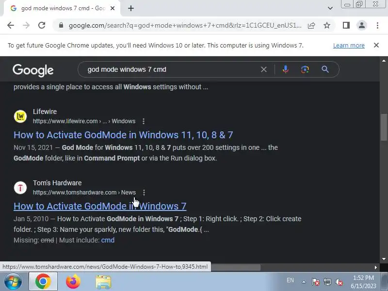Follow the Learn more link
This screenshot has height=291, width=388.
pos(349,46)
